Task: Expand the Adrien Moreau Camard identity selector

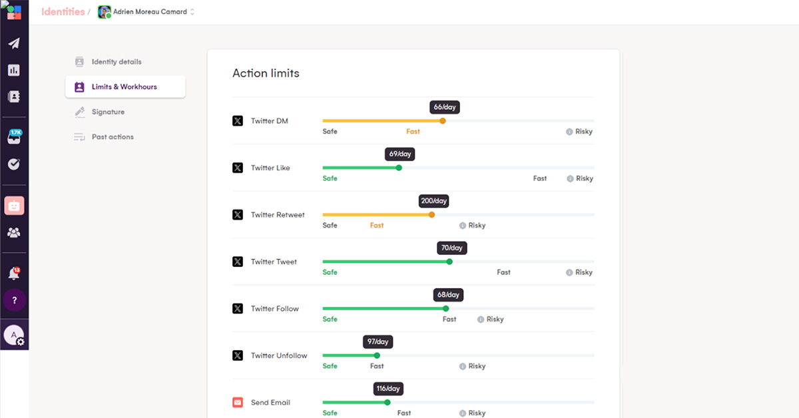Action: coord(146,12)
